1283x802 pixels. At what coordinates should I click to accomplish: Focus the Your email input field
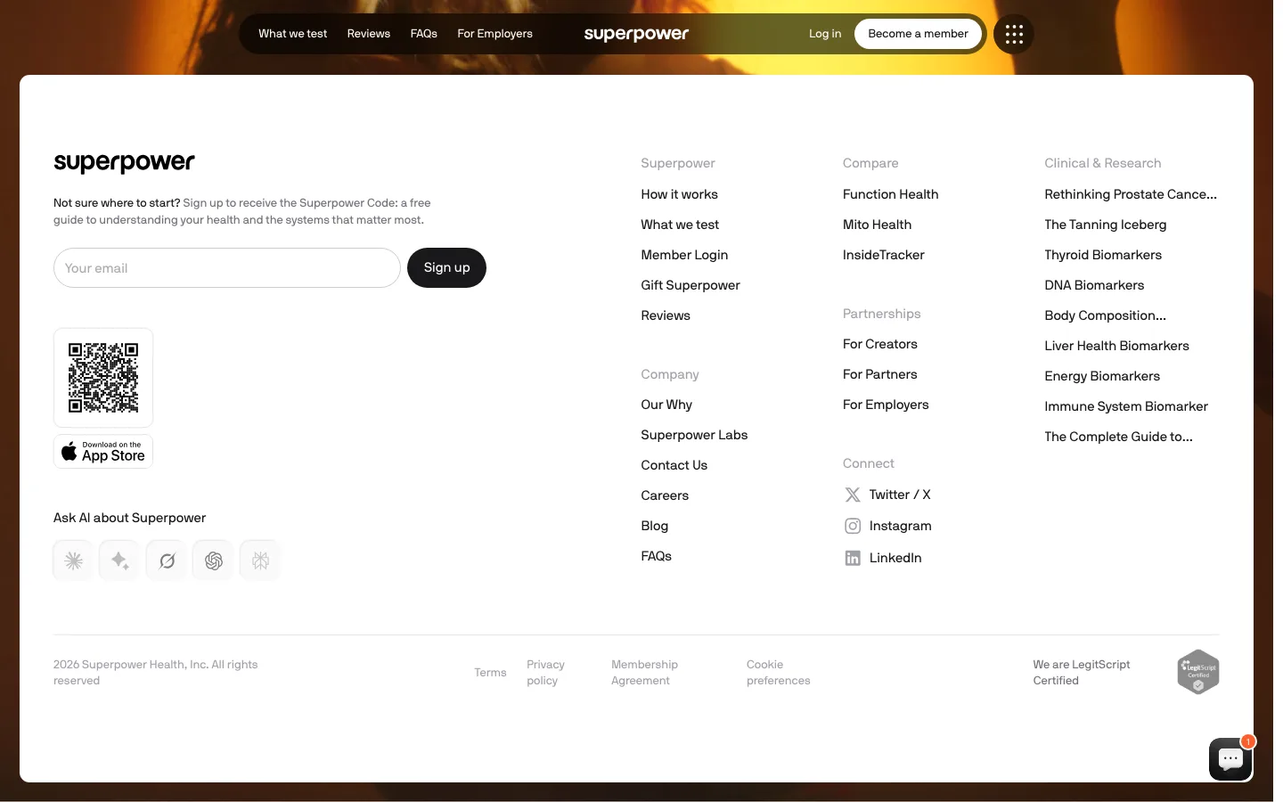point(227,267)
